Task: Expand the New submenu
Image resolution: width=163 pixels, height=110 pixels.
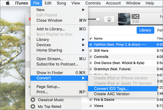Action: point(59,10)
